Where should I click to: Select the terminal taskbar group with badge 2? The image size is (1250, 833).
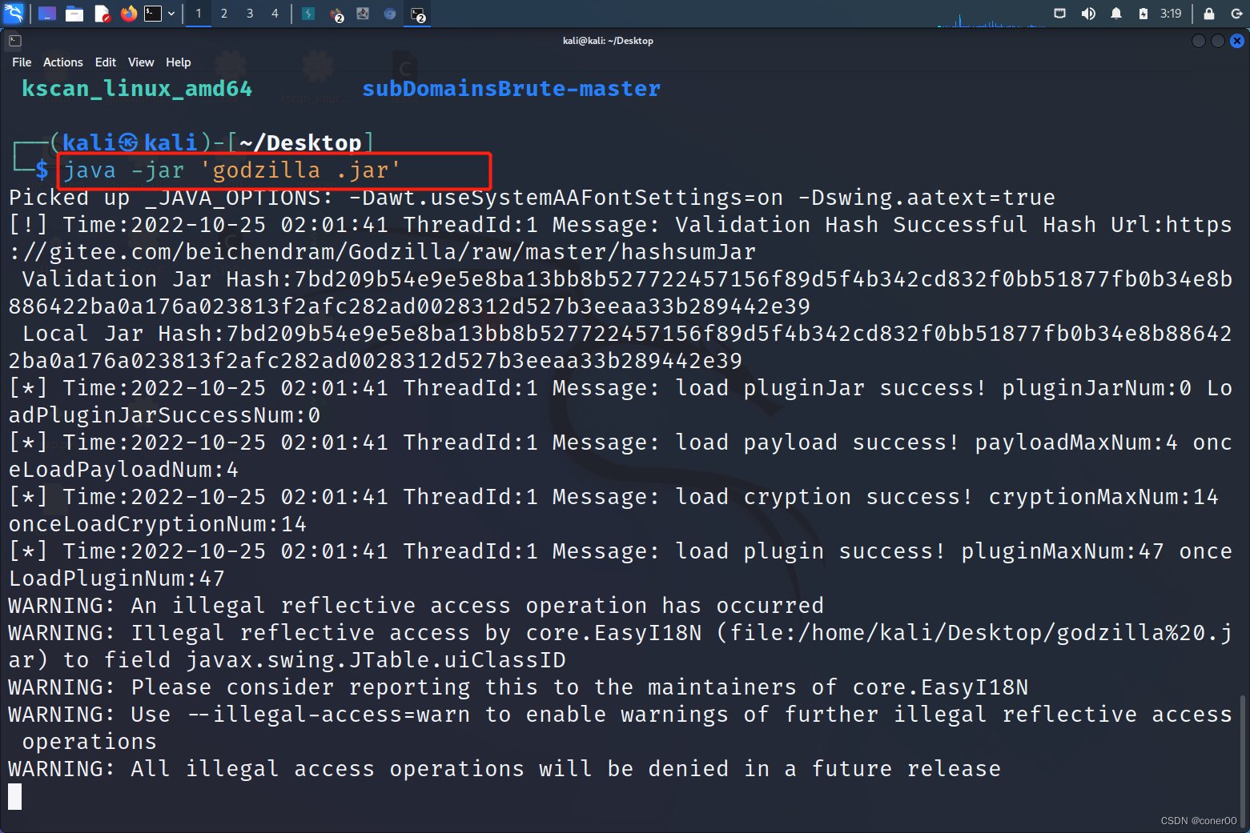tap(418, 14)
